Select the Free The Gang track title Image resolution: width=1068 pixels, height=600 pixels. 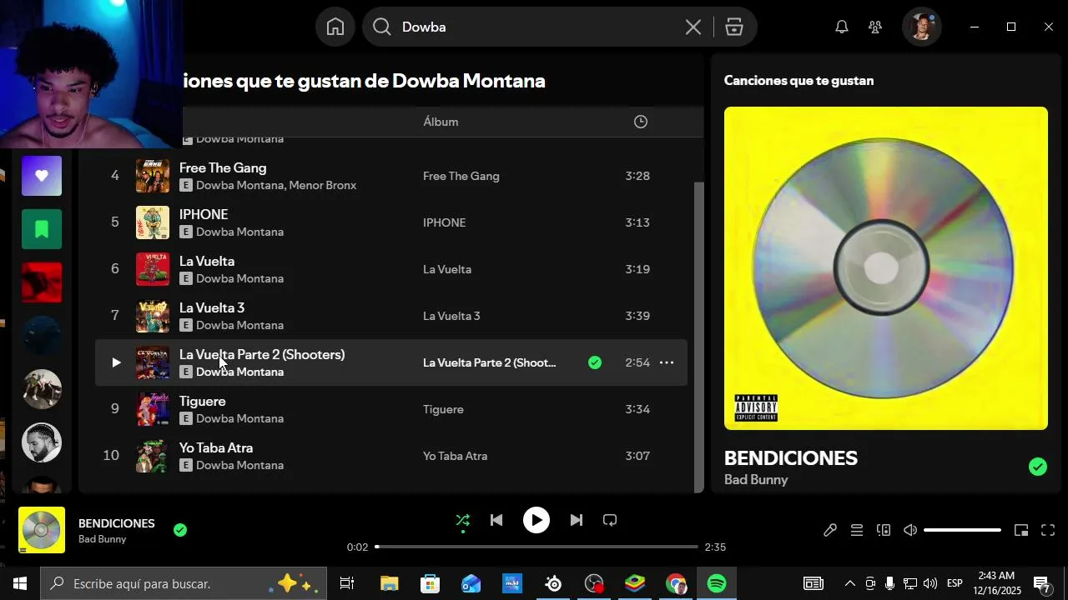point(223,167)
